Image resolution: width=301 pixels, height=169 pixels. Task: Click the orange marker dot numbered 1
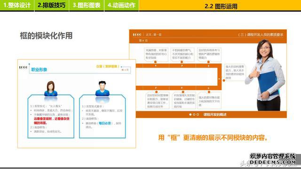pyautogui.click(x=155, y=62)
